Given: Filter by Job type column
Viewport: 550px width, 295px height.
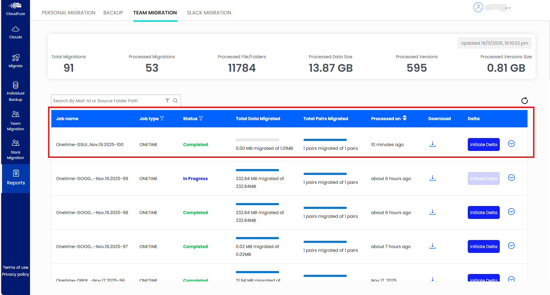Looking at the screenshot, I should pyautogui.click(x=162, y=118).
